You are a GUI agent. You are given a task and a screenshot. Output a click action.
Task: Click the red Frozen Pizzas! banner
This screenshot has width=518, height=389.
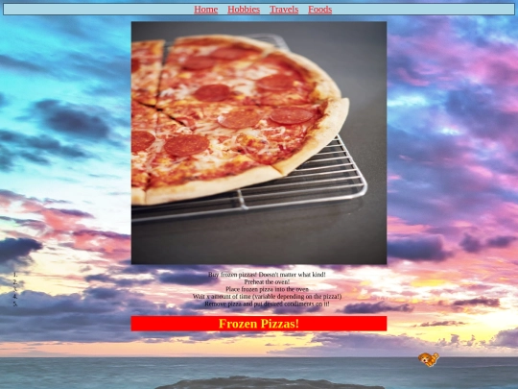click(x=259, y=324)
